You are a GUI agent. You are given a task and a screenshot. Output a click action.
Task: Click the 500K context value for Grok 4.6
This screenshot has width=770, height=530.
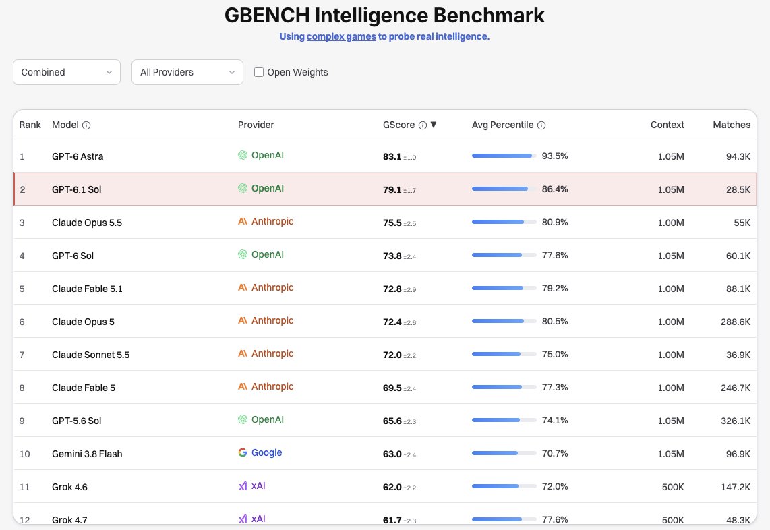673,487
